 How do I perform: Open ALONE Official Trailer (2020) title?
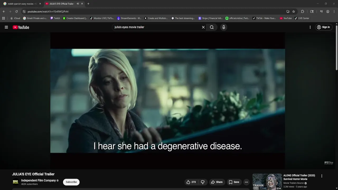(x=299, y=177)
